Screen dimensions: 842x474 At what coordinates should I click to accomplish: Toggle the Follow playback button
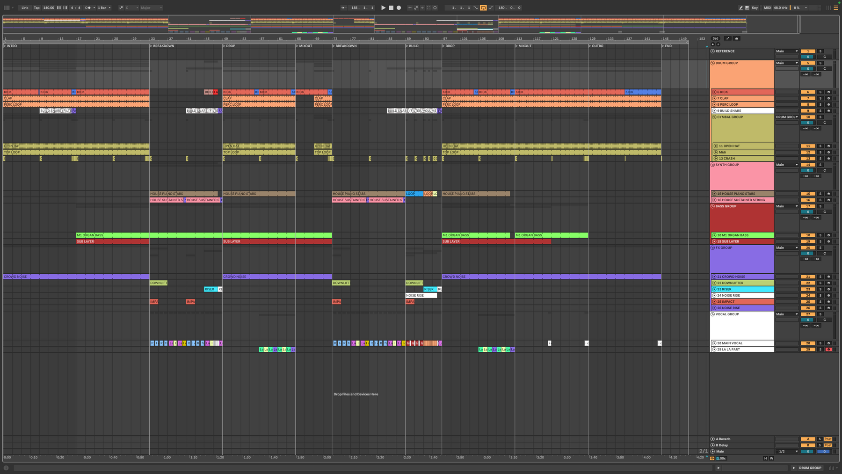pos(344,7)
